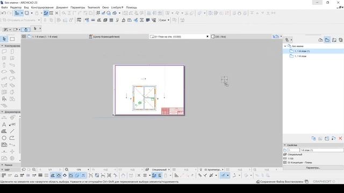
Task: Collapse the Свойства panel
Action: [x=285, y=145]
